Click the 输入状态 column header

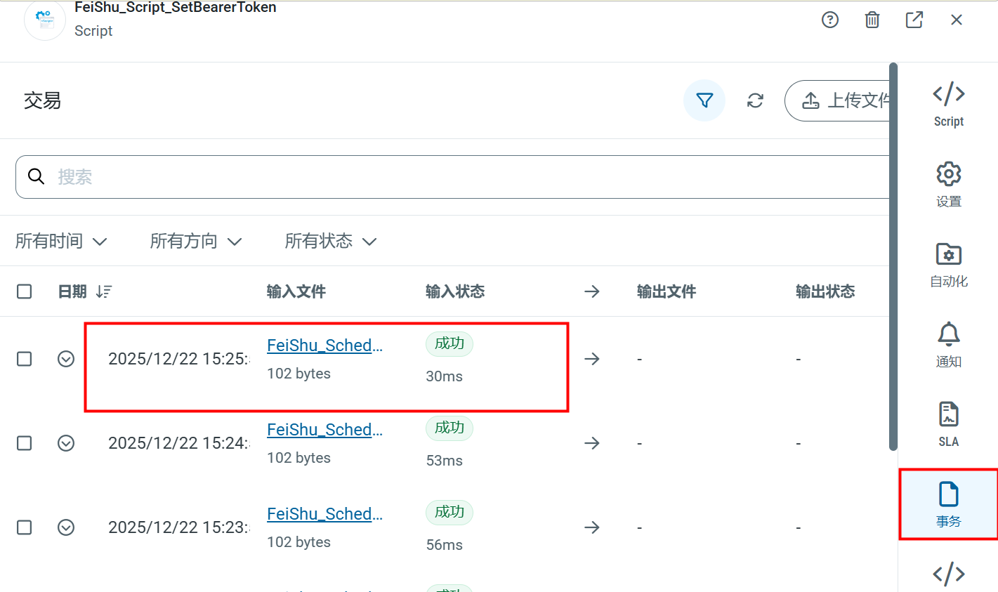(x=455, y=291)
